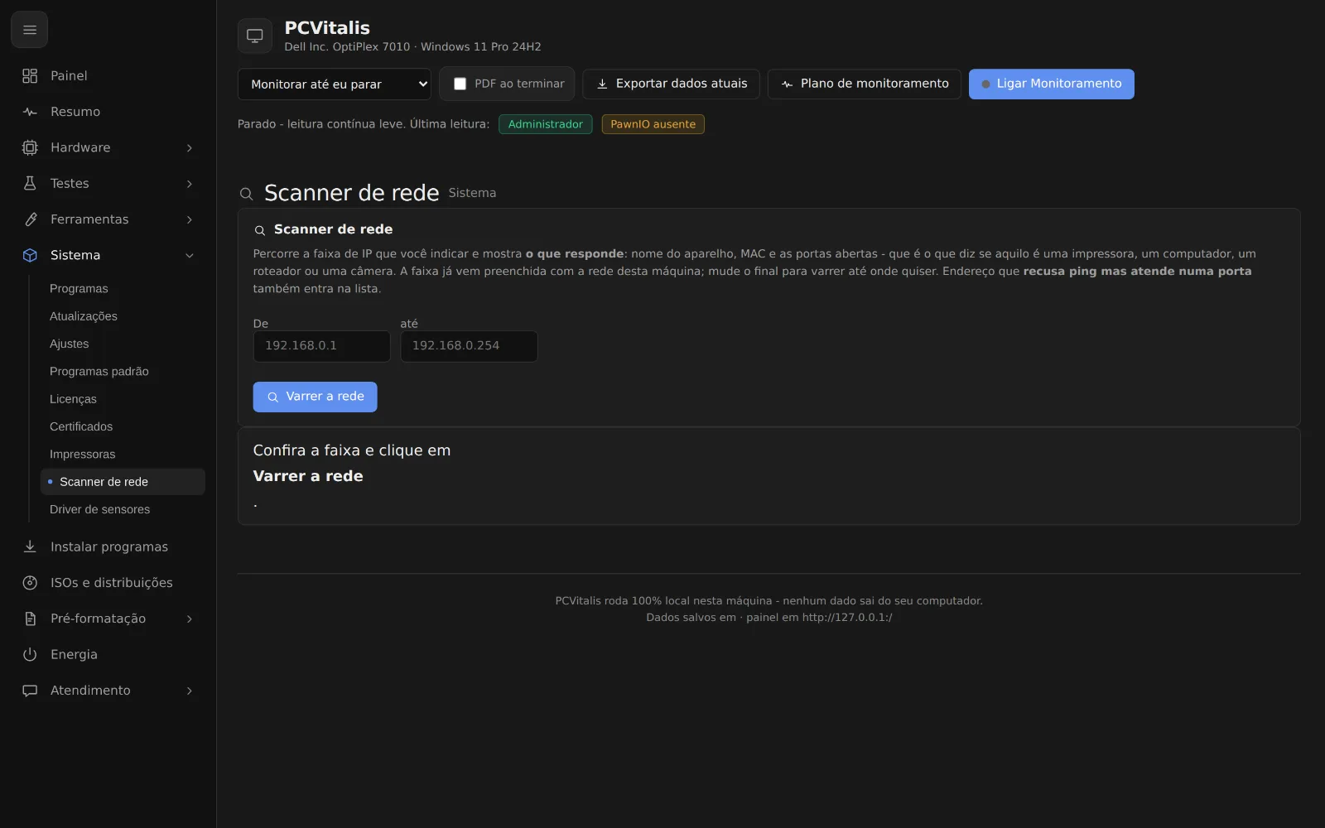The width and height of the screenshot is (1325, 828).
Task: Click the Administrador status badge
Action: tap(546, 124)
